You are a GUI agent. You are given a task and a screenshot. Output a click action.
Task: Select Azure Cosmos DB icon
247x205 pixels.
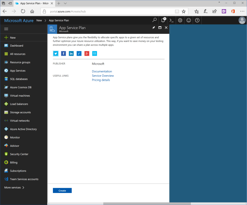[x=6, y=87]
